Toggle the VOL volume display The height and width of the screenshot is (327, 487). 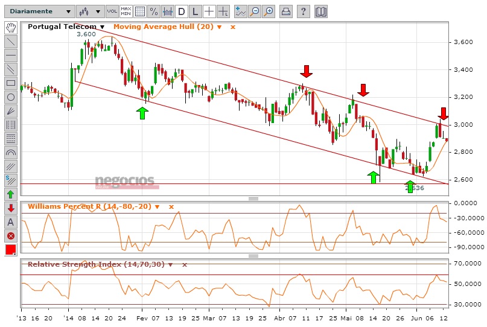coord(112,11)
